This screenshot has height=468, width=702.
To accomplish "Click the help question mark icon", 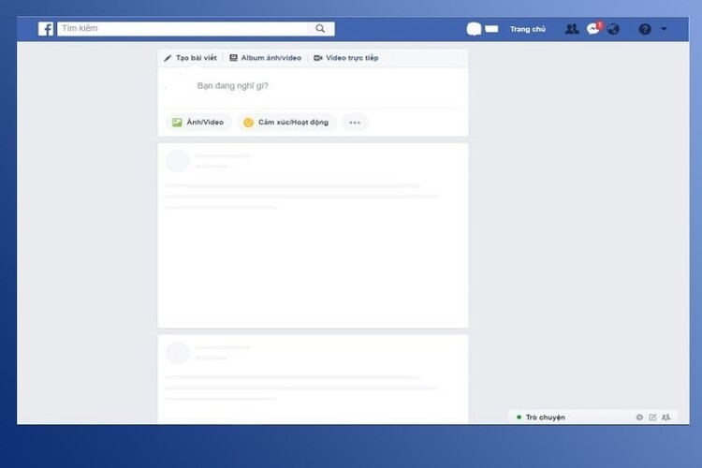I will (645, 29).
